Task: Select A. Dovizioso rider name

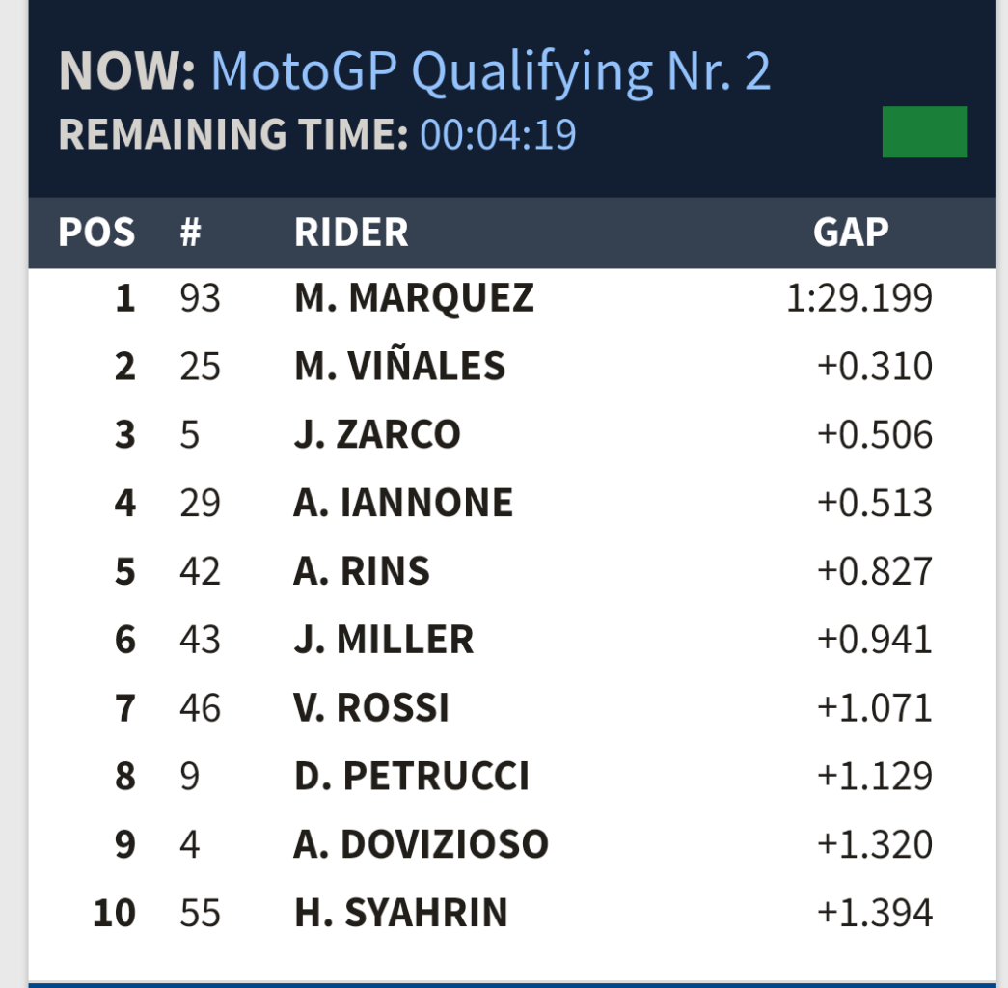Action: click(x=422, y=845)
